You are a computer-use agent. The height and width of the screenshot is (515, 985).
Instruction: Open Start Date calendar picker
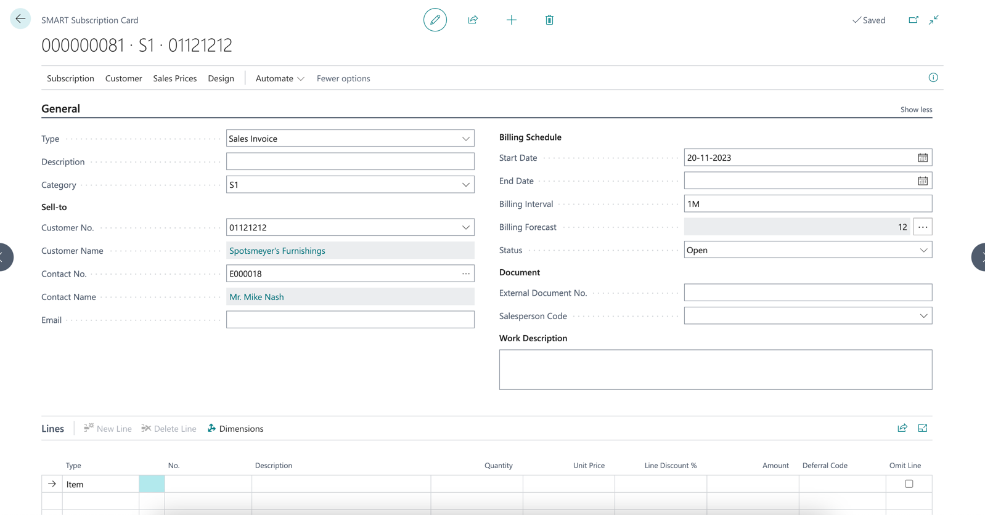[922, 158]
